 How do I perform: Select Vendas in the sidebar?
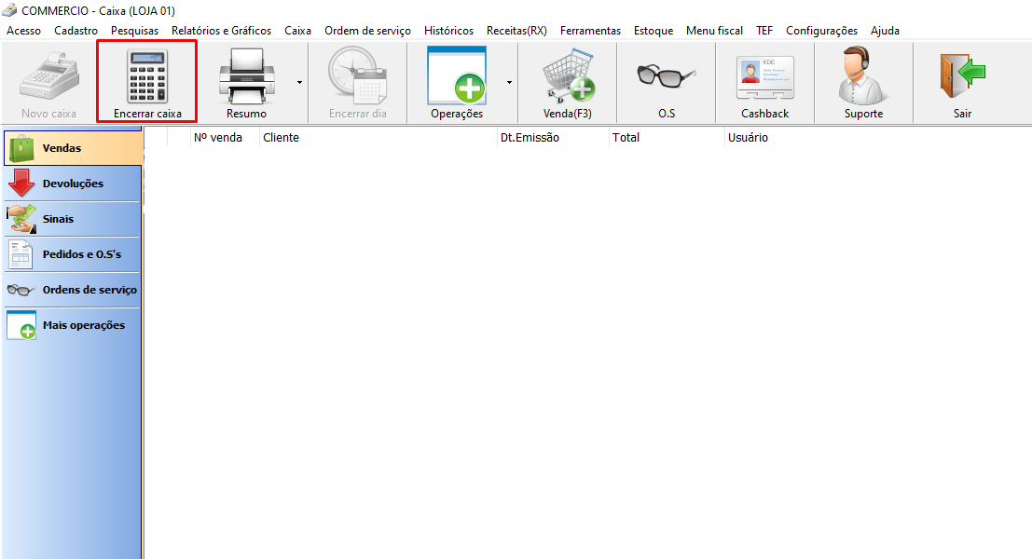tap(73, 148)
